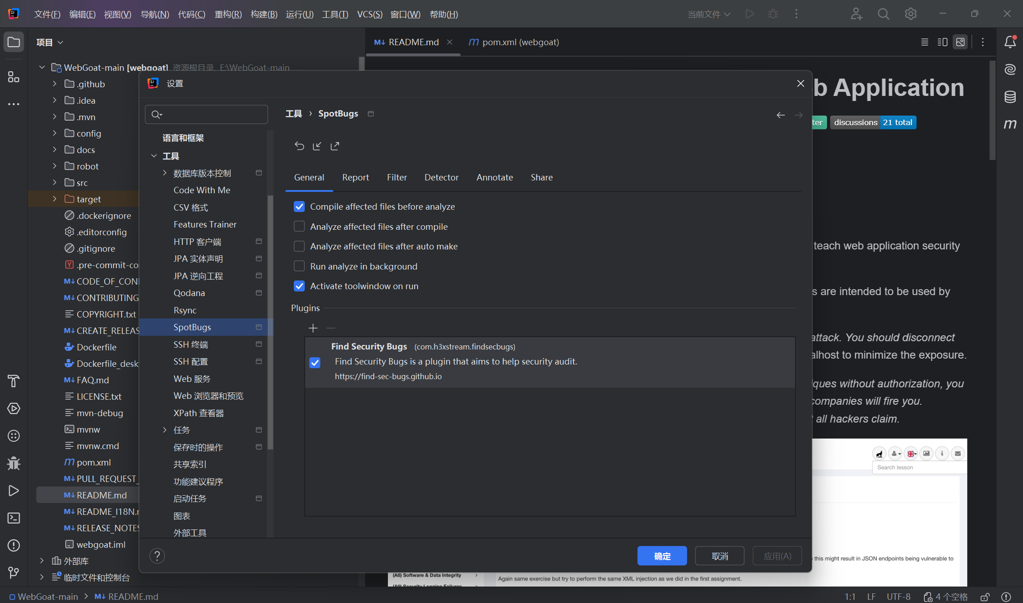This screenshot has width=1023, height=603.
Task: Disable the Find Security Bugs plugin checkbox
Action: [315, 363]
